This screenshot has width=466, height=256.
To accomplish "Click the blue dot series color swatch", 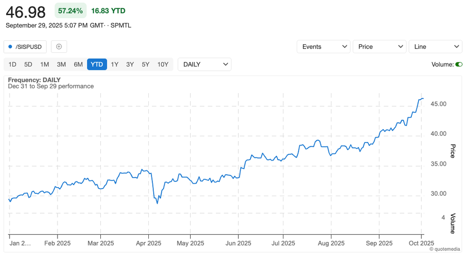I will pyautogui.click(x=10, y=47).
